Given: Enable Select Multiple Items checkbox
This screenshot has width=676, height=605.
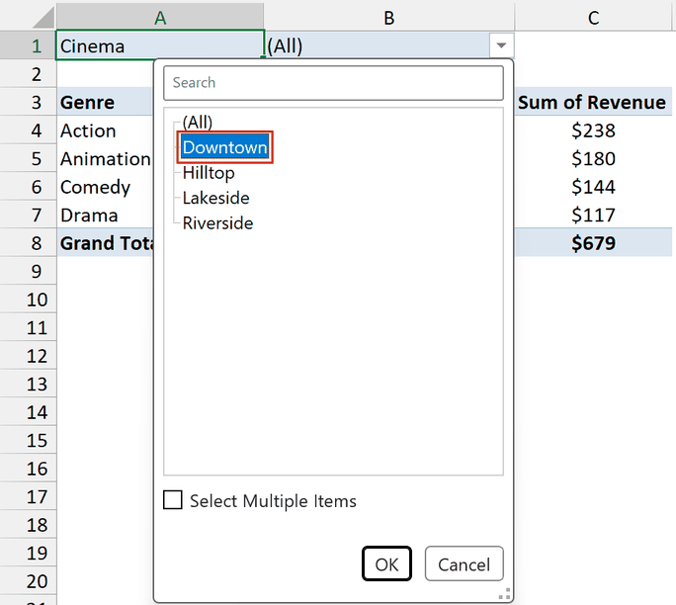Looking at the screenshot, I should pos(173,500).
